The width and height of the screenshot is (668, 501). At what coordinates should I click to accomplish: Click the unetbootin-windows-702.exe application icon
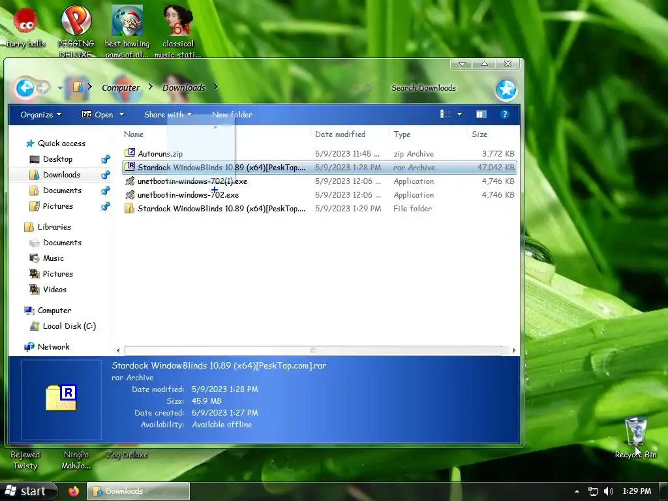pyautogui.click(x=130, y=194)
